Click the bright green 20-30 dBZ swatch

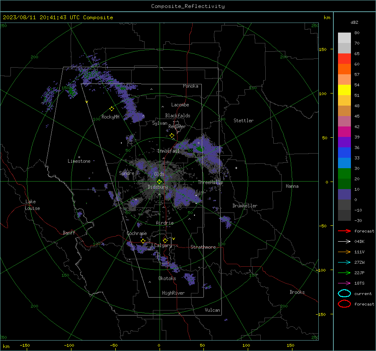coord(344,174)
